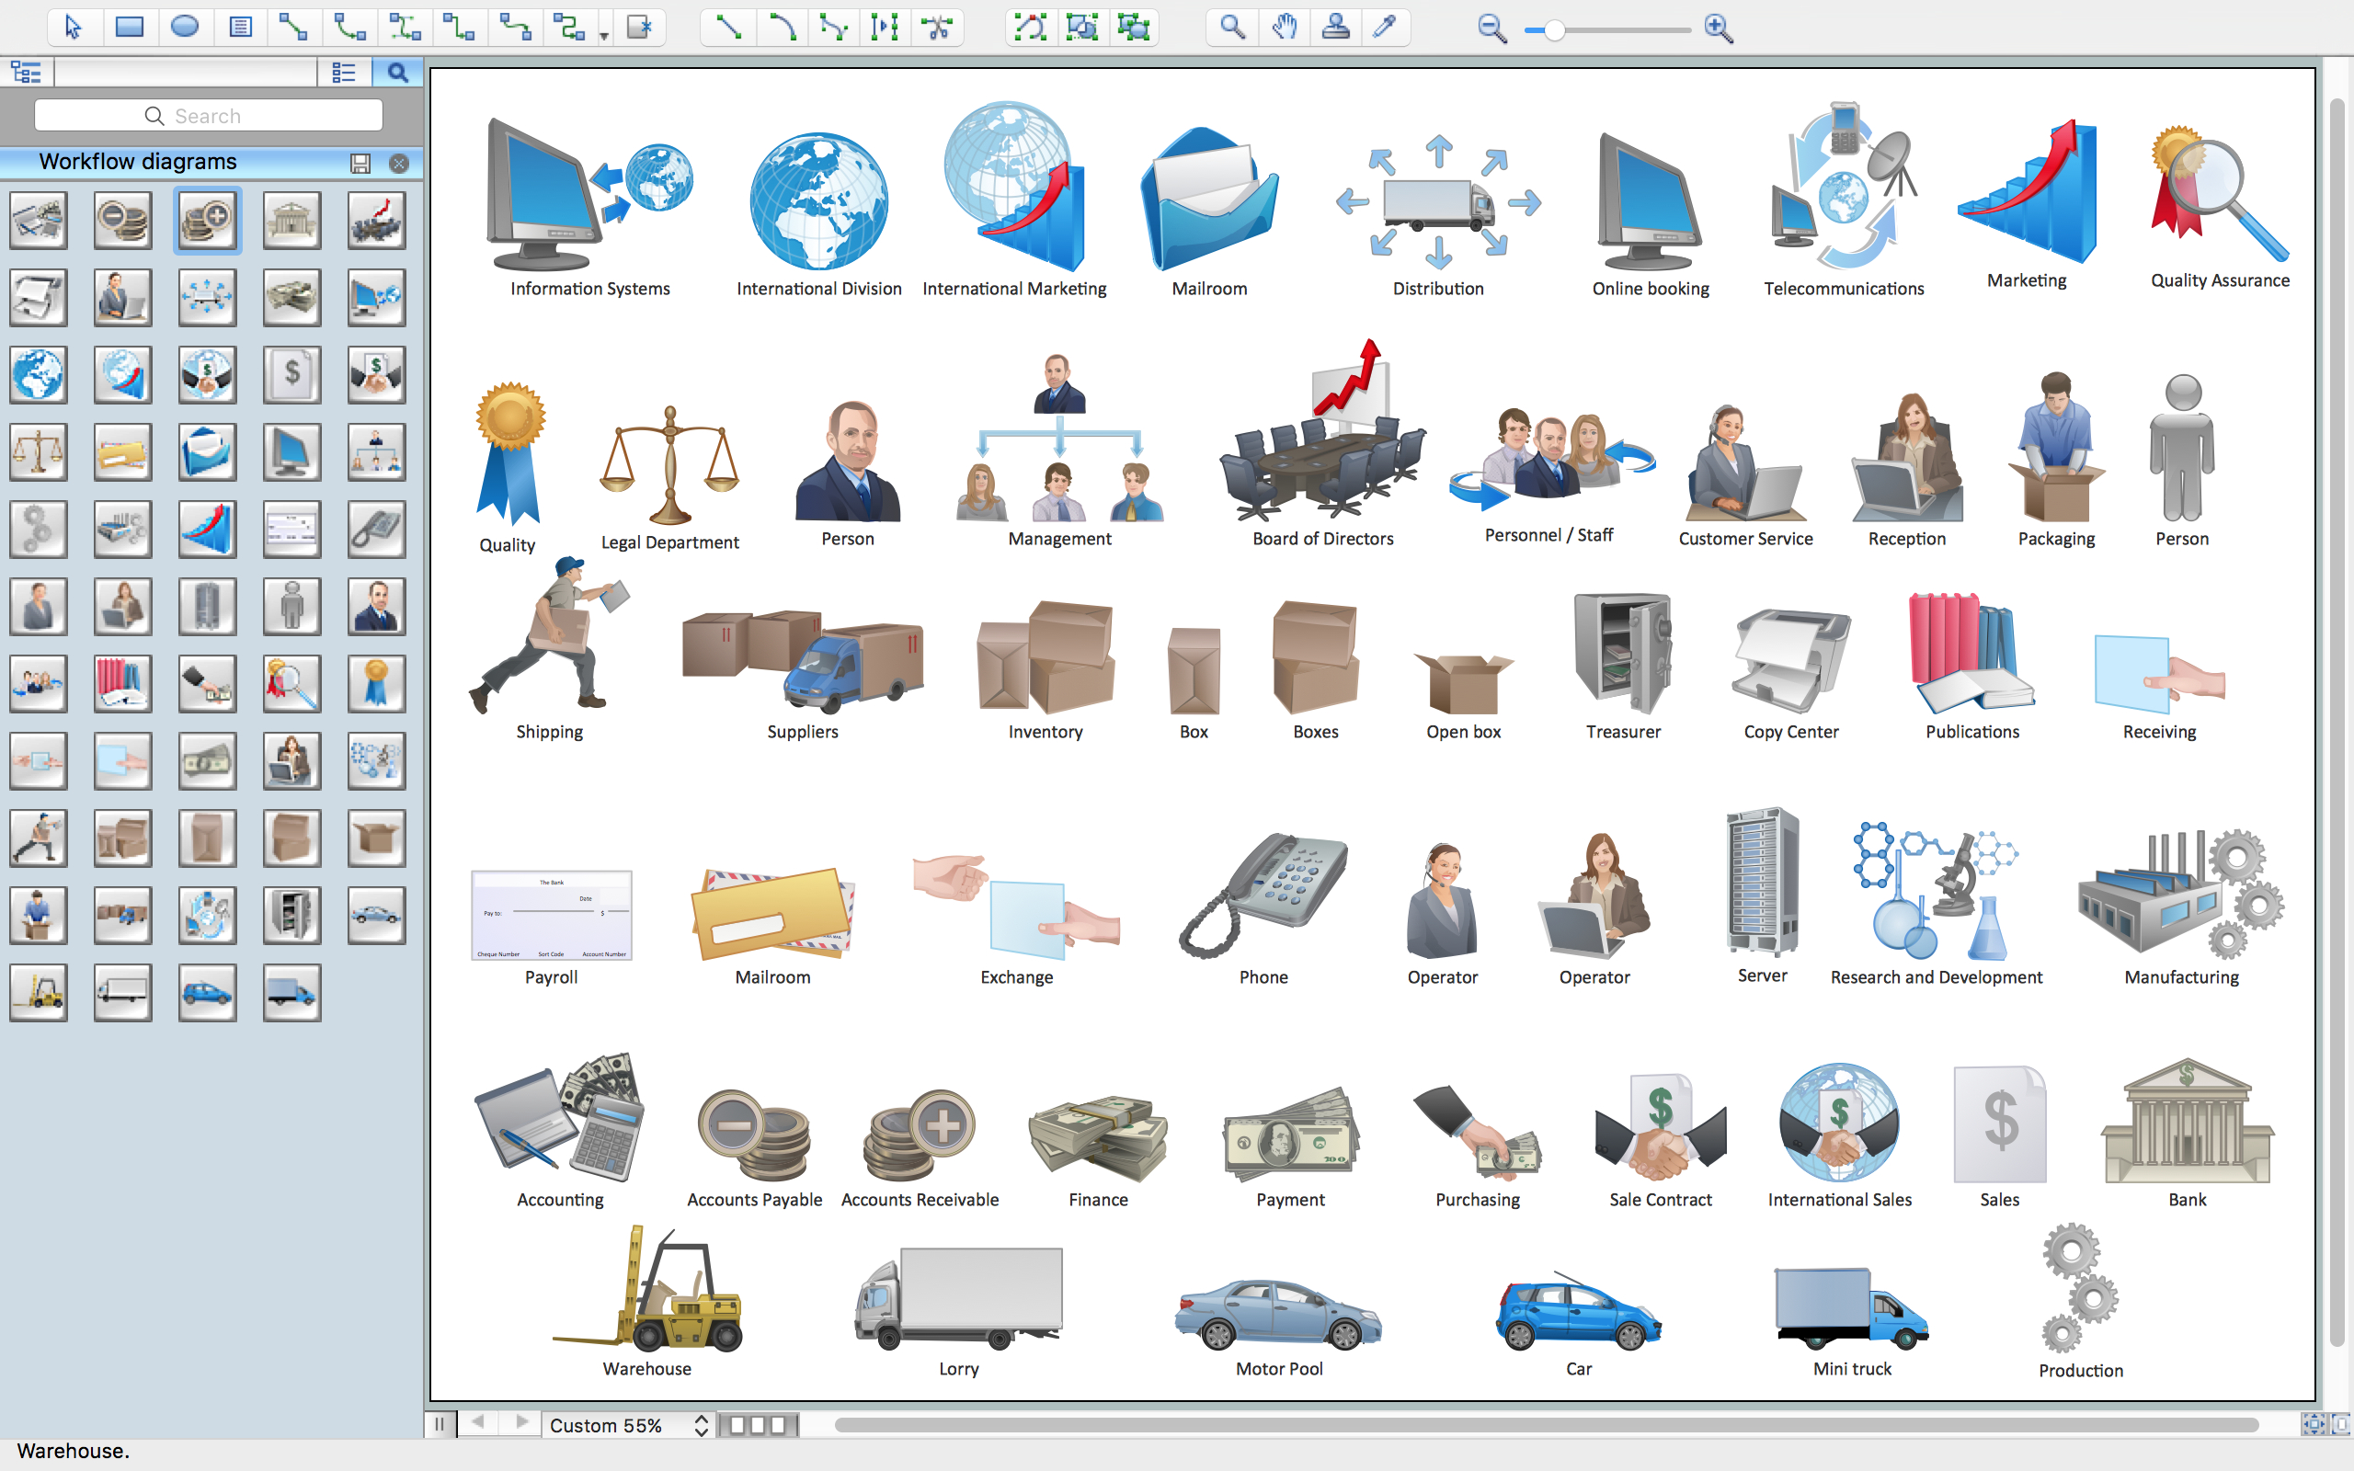Click the zoom out magnifier button
This screenshot has height=1471, width=2354.
pos(1491,29)
